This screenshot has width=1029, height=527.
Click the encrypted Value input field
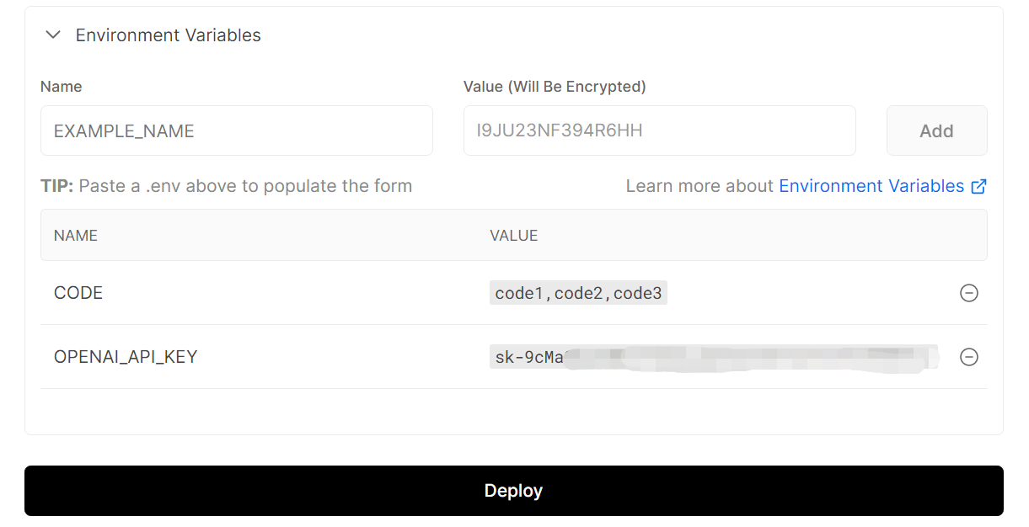coord(659,130)
